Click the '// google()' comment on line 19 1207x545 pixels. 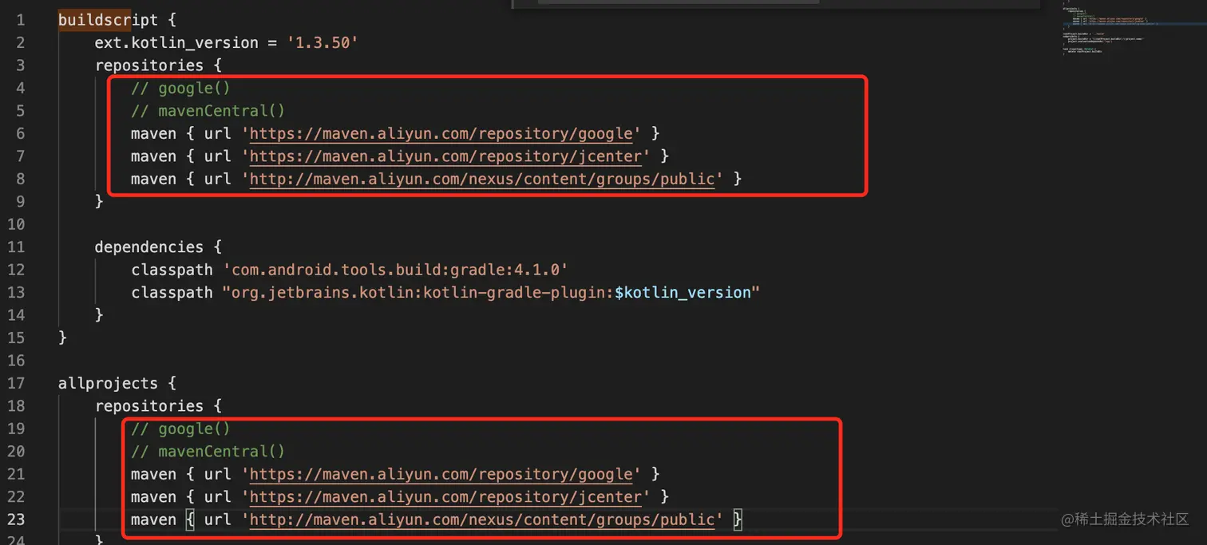(x=180, y=428)
